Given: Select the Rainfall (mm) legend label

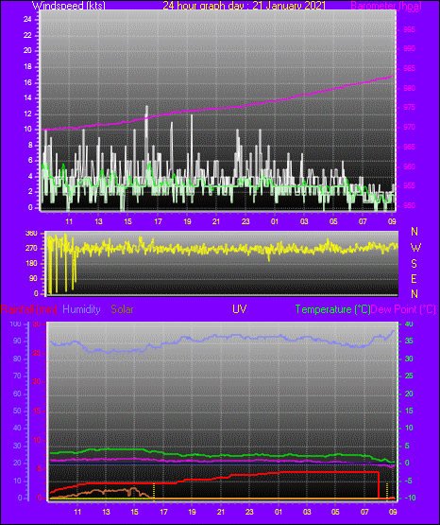Looking at the screenshot, I should (29, 309).
